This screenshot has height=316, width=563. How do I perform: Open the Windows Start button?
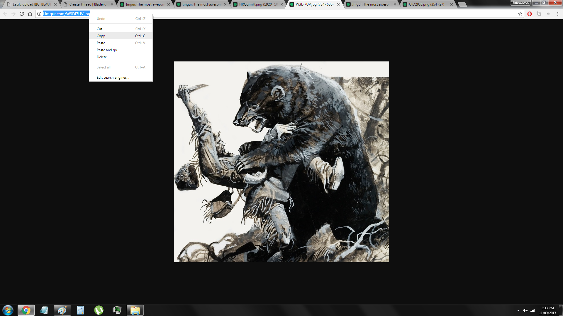point(8,310)
